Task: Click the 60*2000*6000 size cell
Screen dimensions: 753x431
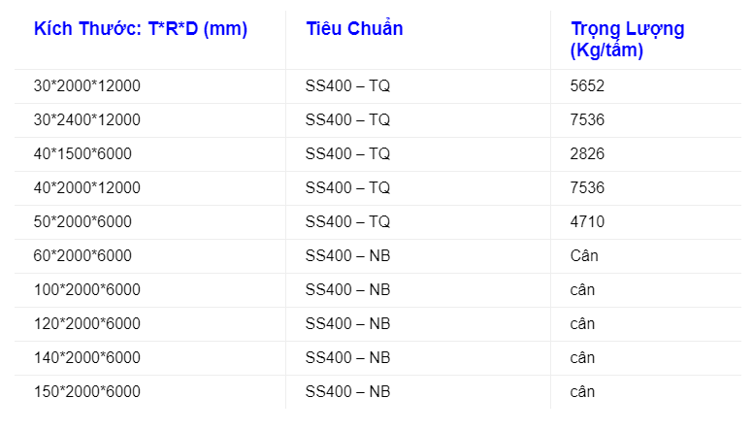Action: 82,256
